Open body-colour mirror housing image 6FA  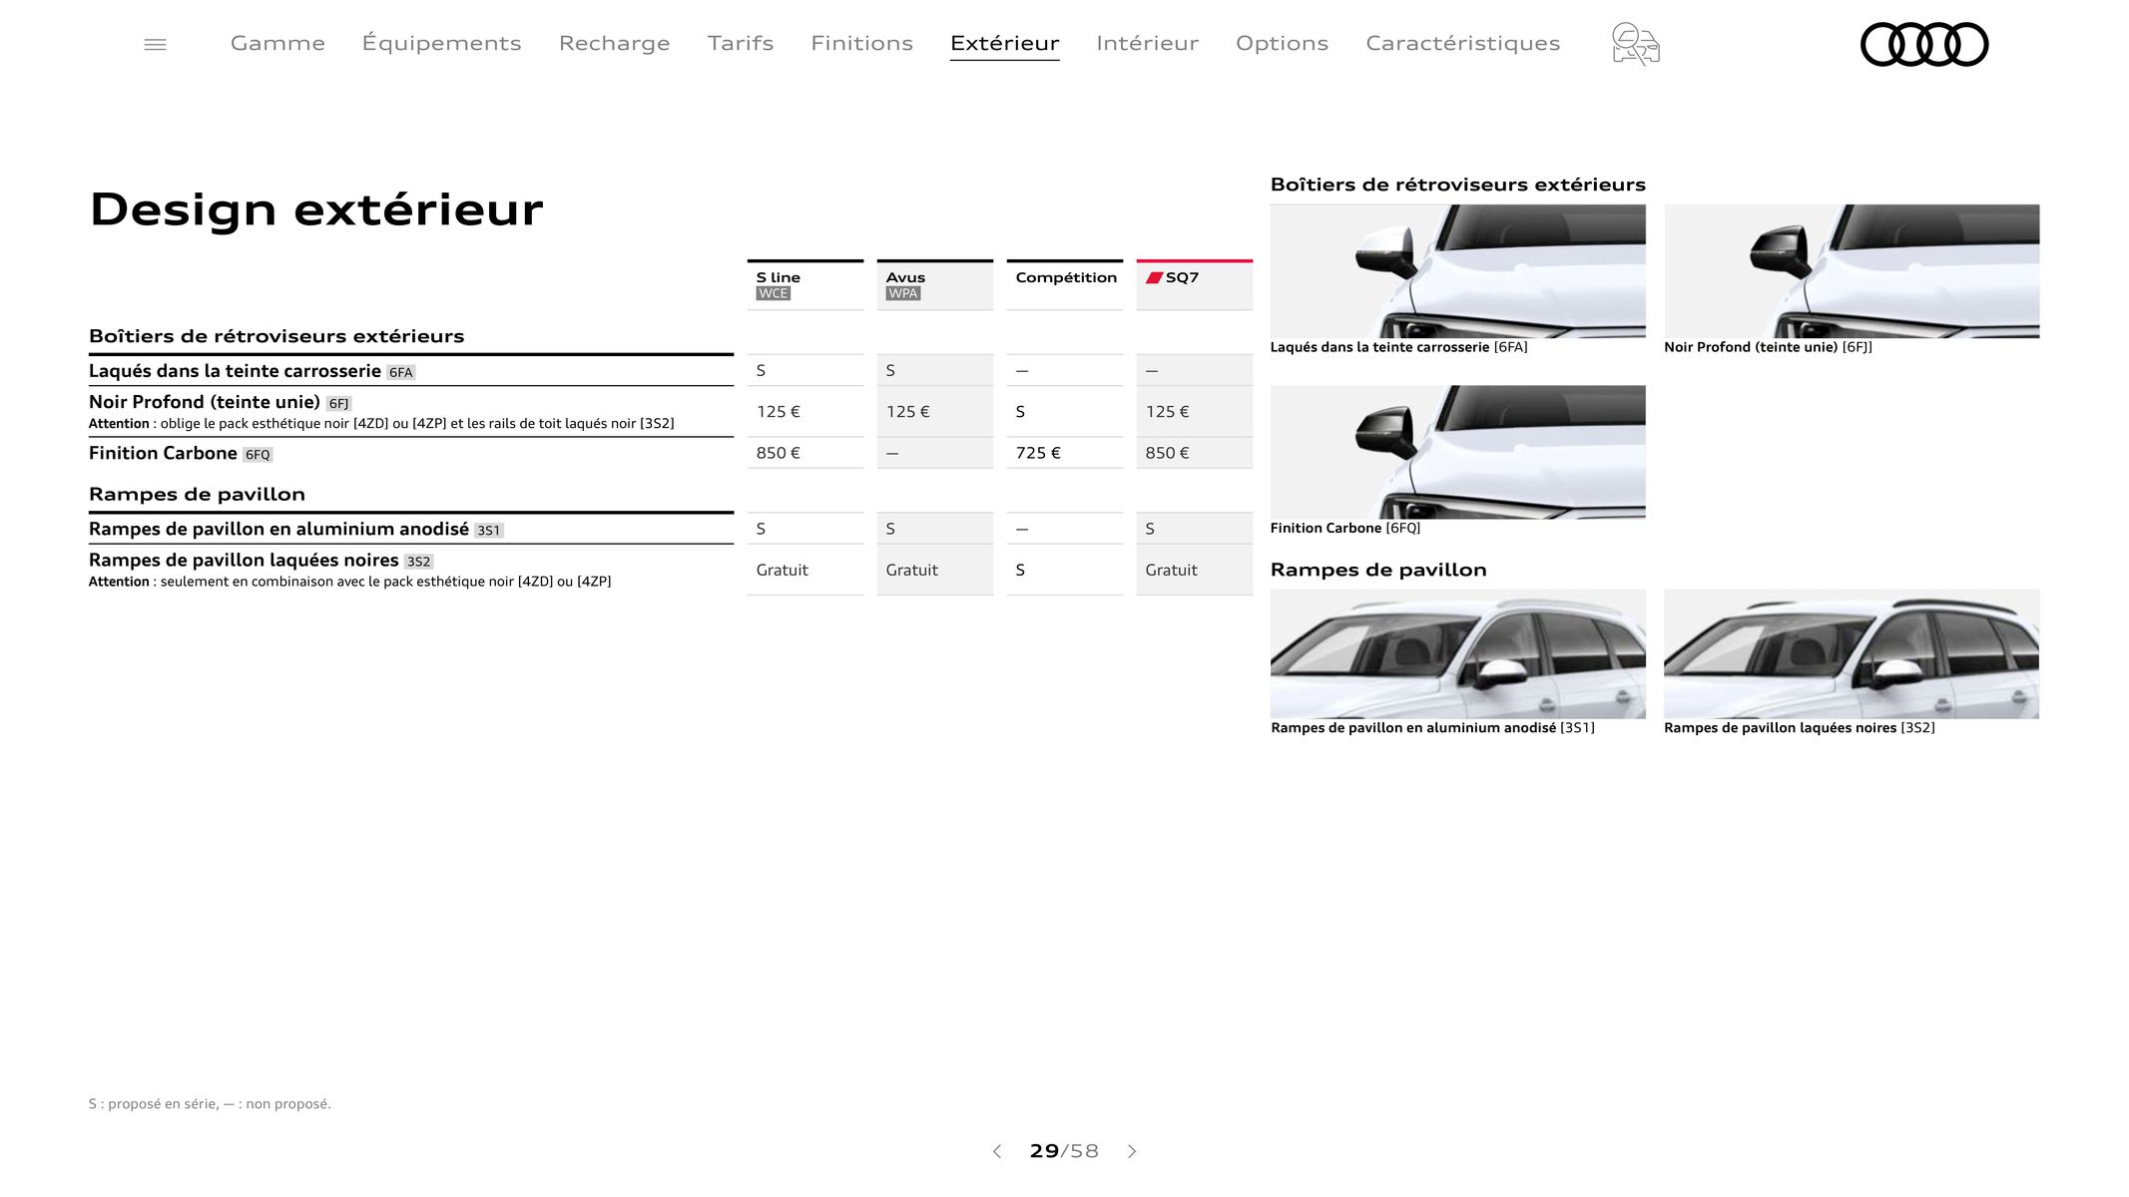coord(1457,271)
